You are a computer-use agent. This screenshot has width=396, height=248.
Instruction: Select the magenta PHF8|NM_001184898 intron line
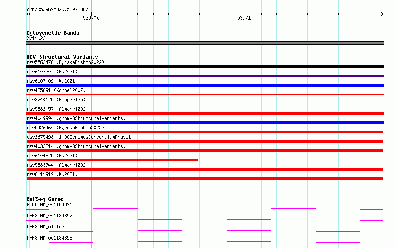pos(205,242)
